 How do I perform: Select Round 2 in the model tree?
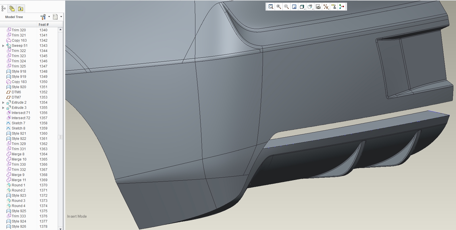click(x=18, y=190)
